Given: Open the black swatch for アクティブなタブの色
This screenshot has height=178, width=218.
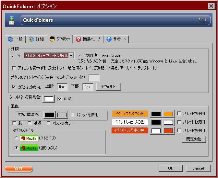Looking at the screenshot, I should tap(156, 114).
